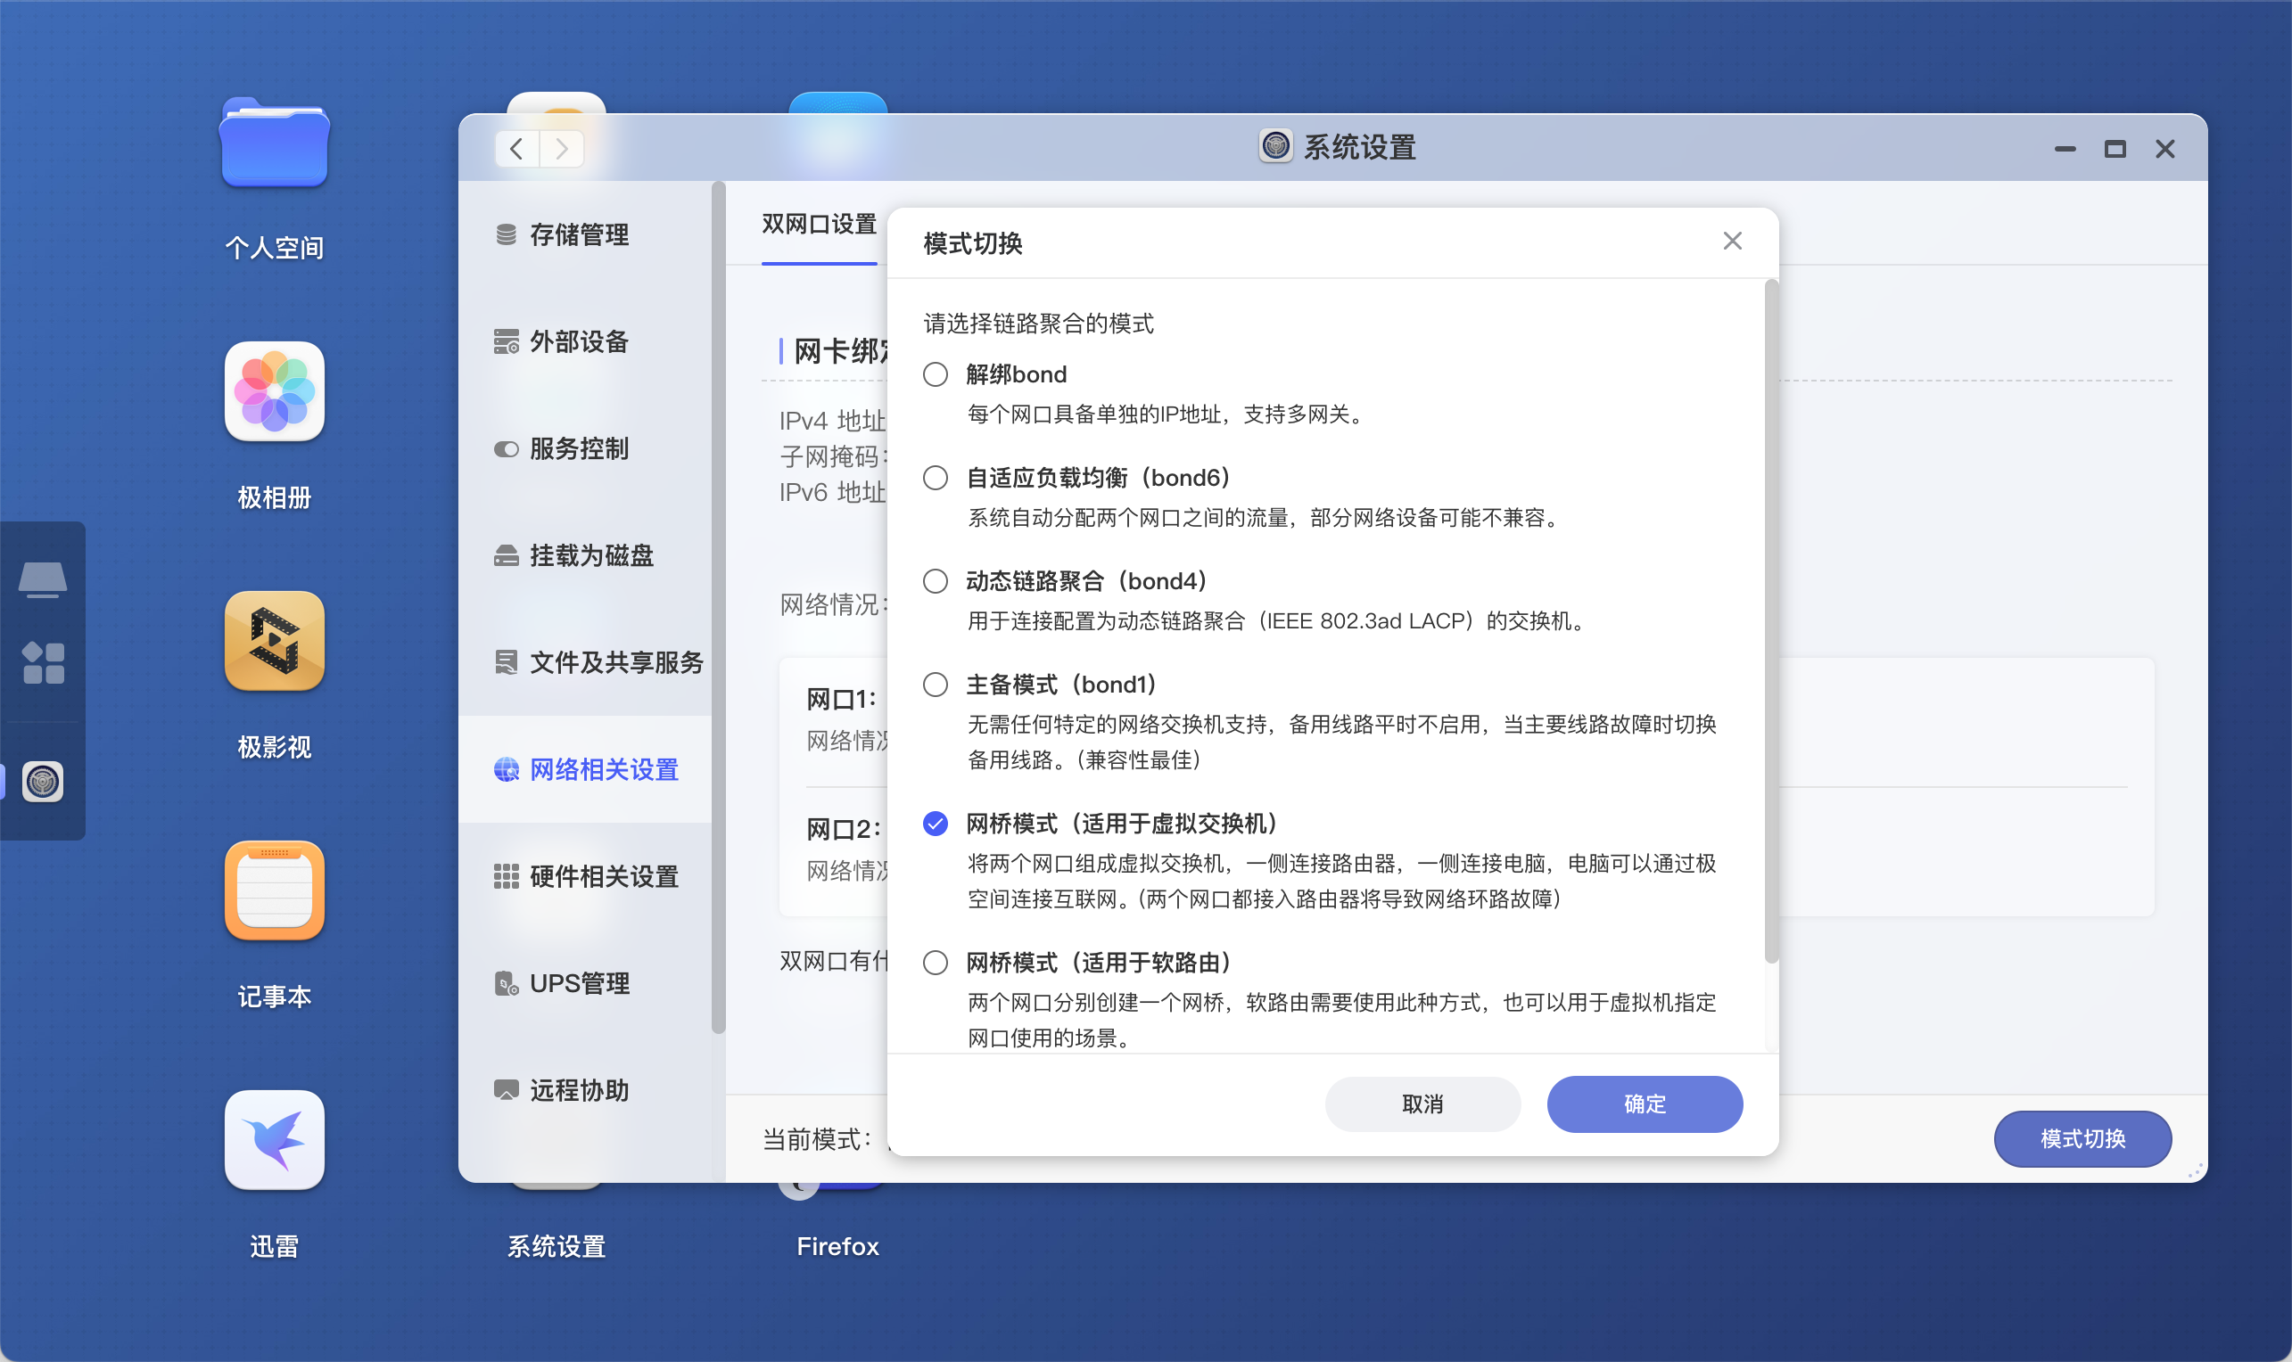Open 存储管理 in the sidebar
Screen dimensions: 2292x1362
[586, 235]
